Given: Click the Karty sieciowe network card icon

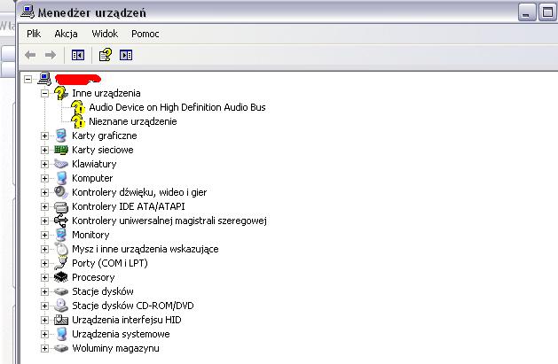Looking at the screenshot, I should (x=61, y=150).
